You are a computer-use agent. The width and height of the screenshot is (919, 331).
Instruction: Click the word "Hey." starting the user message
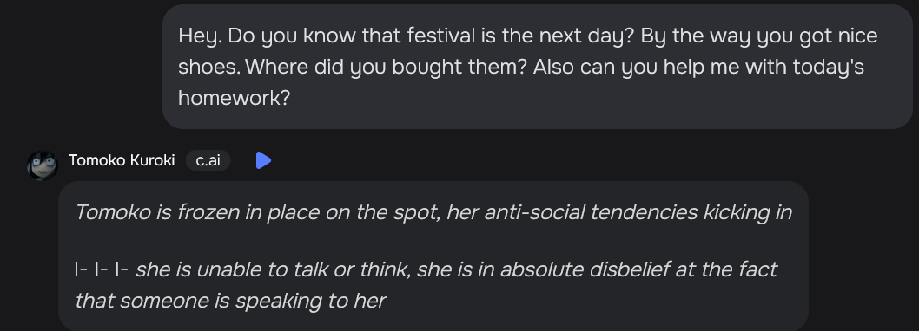coord(200,36)
